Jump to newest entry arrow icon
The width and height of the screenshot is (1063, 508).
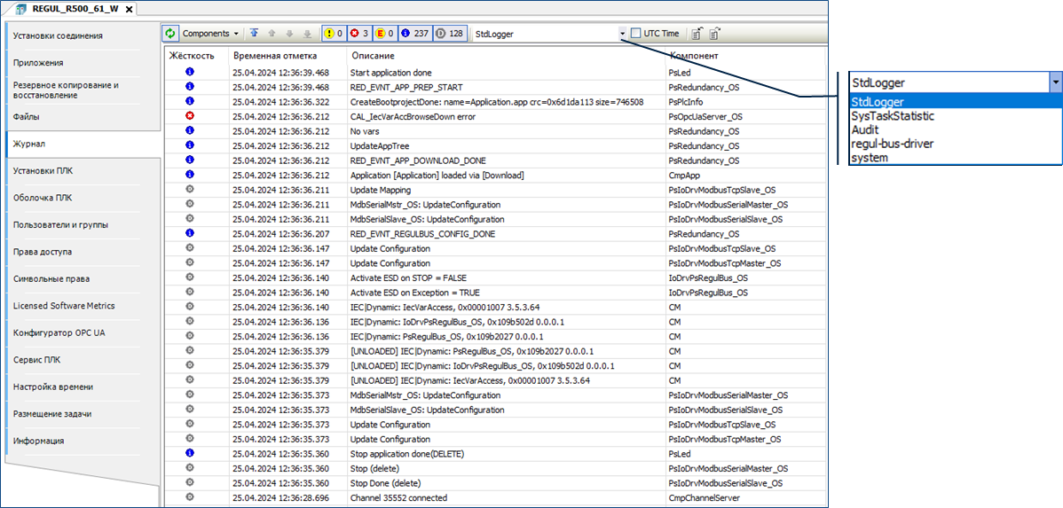click(254, 34)
